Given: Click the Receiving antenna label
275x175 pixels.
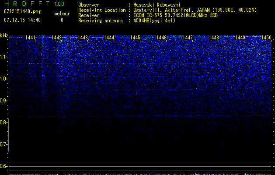Looking at the screenshot, I should (101, 21).
